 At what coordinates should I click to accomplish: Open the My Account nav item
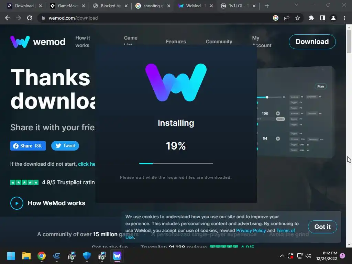click(262, 42)
